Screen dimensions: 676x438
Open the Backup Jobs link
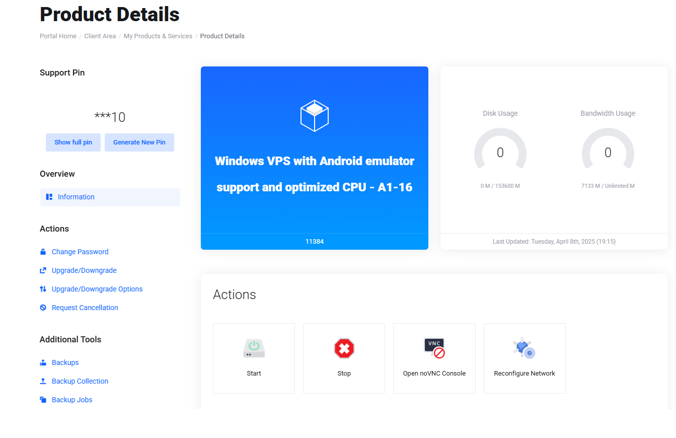tap(72, 400)
